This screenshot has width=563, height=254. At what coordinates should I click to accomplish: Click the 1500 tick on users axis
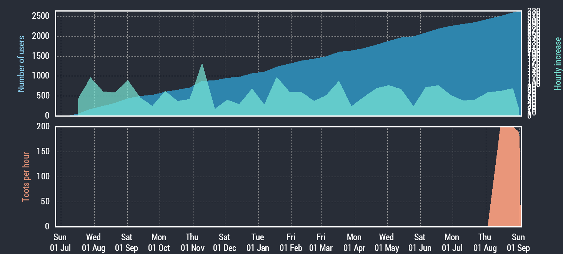click(x=41, y=56)
